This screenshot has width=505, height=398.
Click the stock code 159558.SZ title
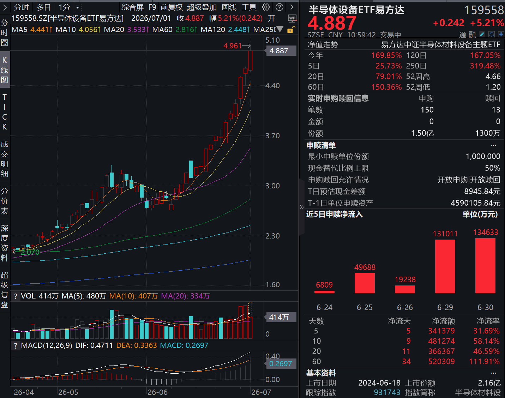67,18
